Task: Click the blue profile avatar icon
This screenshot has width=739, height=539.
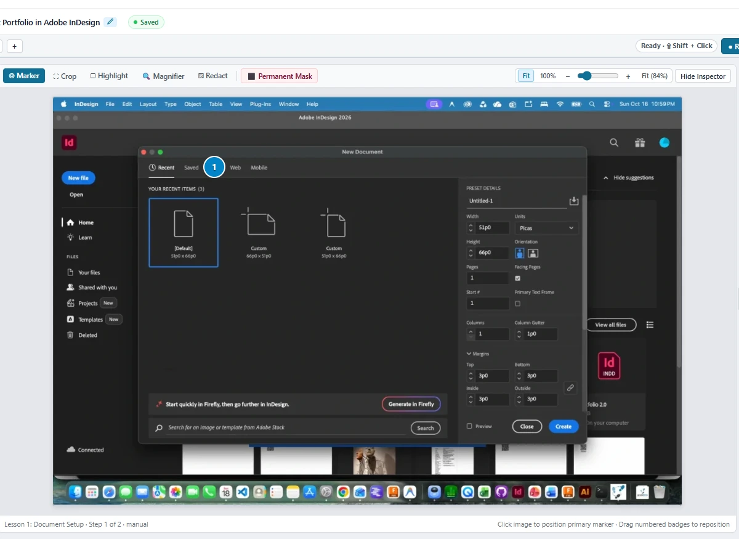Action: [x=664, y=142]
